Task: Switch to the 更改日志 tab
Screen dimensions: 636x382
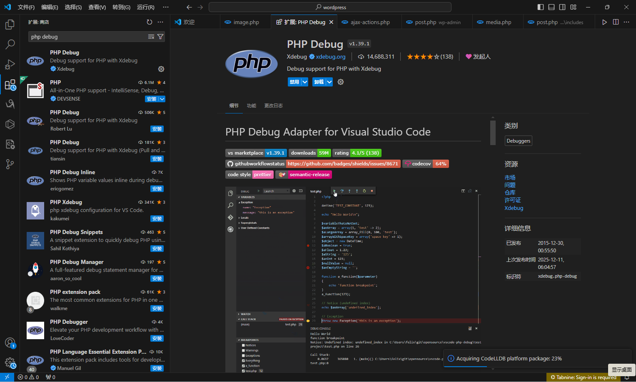Action: [x=273, y=106]
